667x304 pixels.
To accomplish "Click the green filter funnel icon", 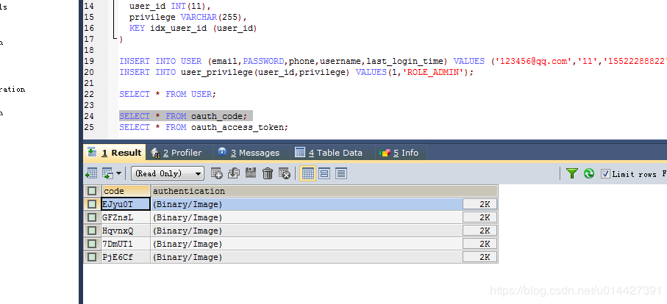I will [572, 173].
